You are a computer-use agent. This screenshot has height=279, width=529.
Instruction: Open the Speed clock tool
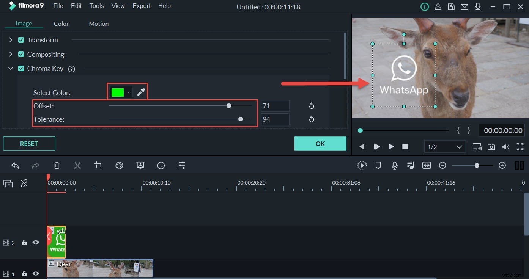pyautogui.click(x=161, y=165)
